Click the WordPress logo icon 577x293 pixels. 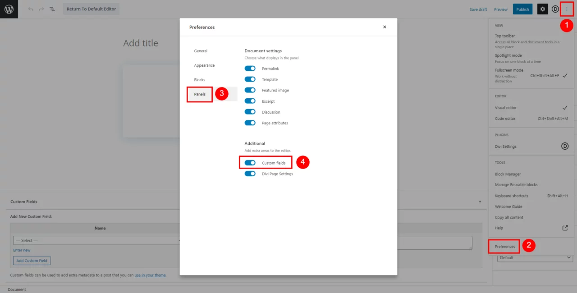tap(9, 9)
